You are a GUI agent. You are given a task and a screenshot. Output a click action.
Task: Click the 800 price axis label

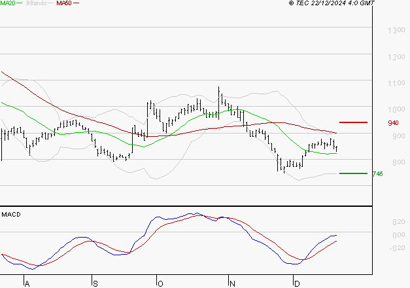coord(399,162)
